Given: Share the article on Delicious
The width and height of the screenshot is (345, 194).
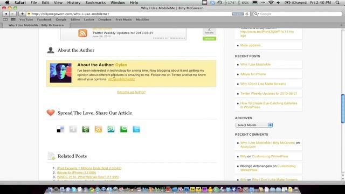Looking at the screenshot, I should pyautogui.click(x=60, y=129).
